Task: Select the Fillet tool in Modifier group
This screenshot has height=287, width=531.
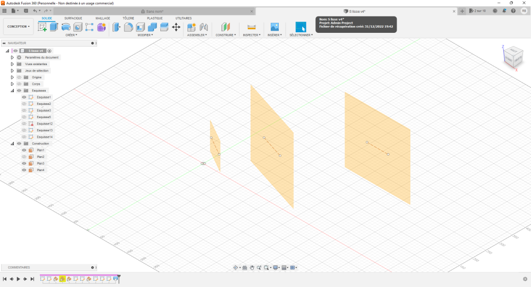Action: tap(129, 27)
